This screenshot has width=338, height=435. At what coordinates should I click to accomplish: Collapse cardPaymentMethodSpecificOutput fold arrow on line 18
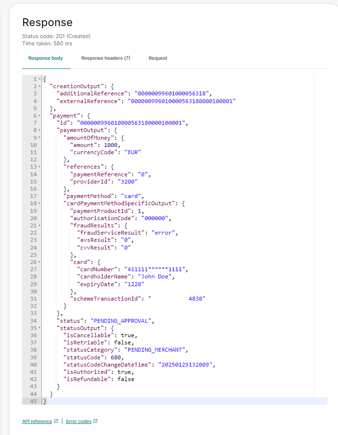point(39,203)
